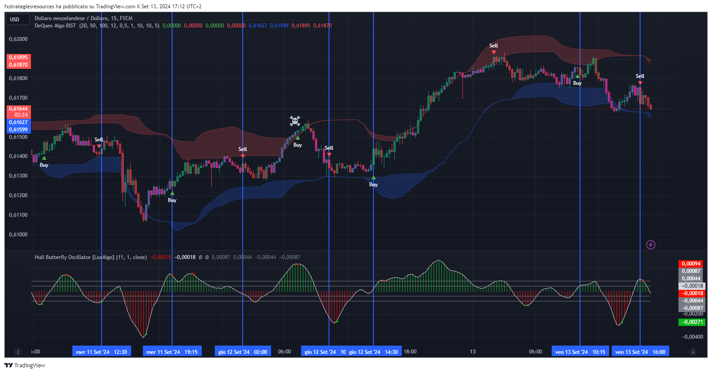This screenshot has height=373, width=712.
Task: Click the purple lightning bolt icon
Action: [x=650, y=245]
